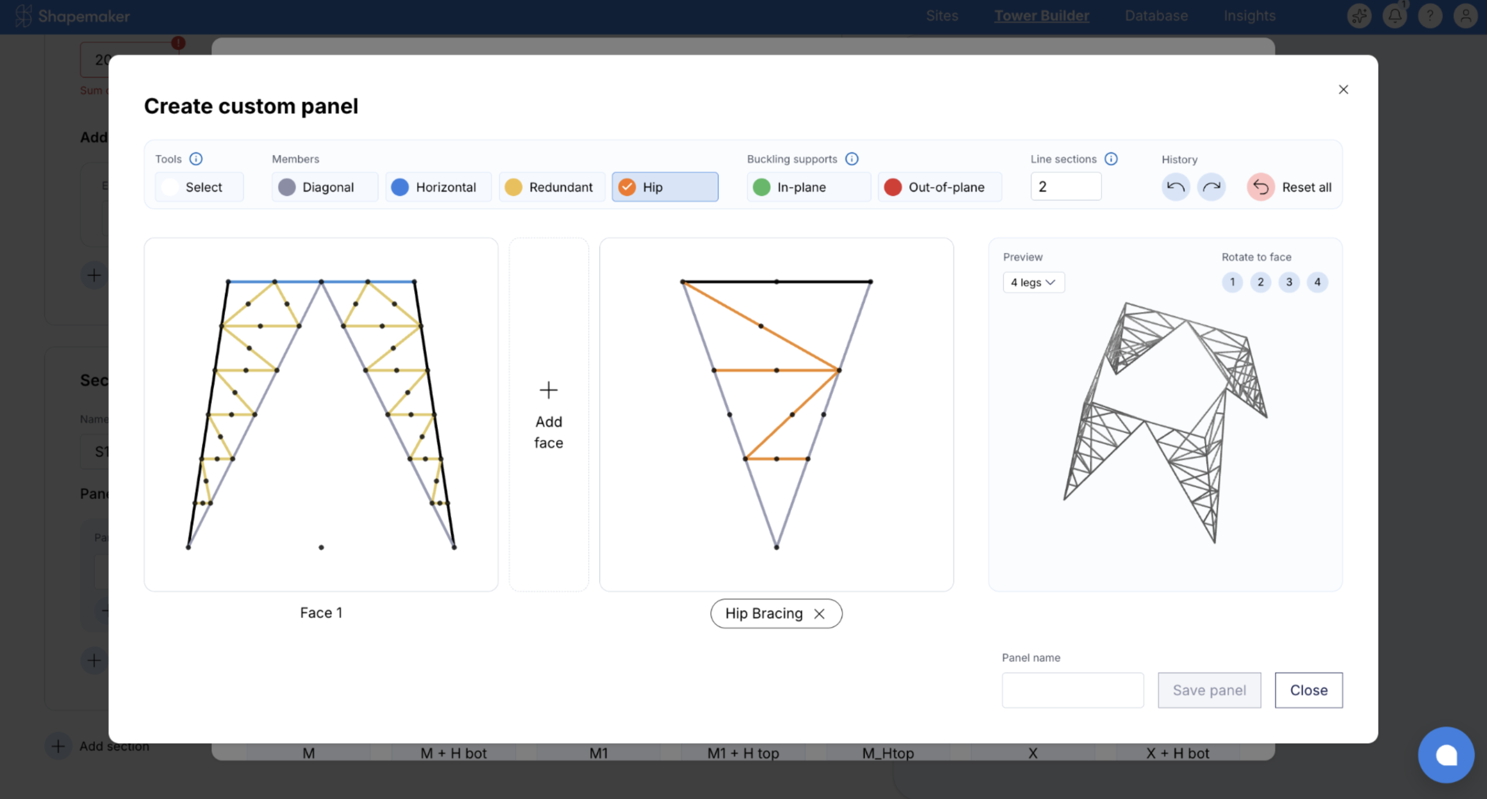Redo the last action

point(1211,187)
